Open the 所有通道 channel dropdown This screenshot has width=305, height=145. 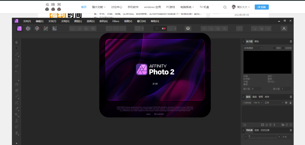pyautogui.click(x=253, y=48)
